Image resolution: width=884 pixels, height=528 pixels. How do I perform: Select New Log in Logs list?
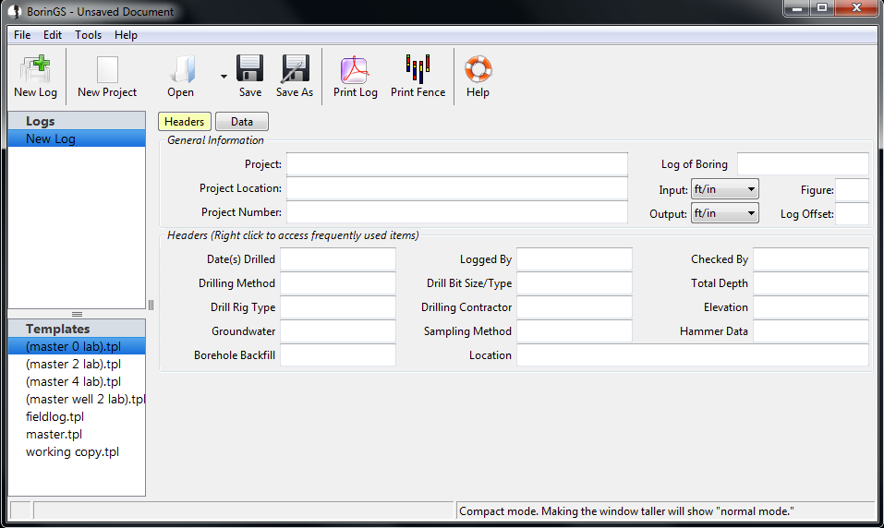pos(77,138)
